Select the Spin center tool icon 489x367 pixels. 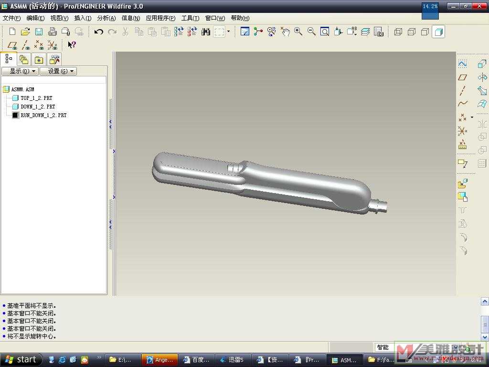coord(258,32)
